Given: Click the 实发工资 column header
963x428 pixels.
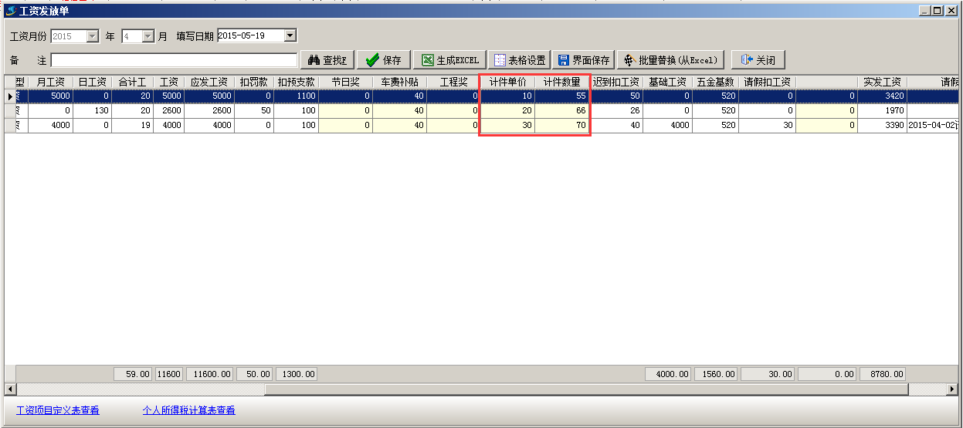Looking at the screenshot, I should pos(882,82).
